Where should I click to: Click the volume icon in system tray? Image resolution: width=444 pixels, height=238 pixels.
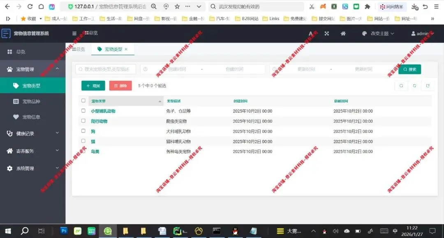pos(335,231)
